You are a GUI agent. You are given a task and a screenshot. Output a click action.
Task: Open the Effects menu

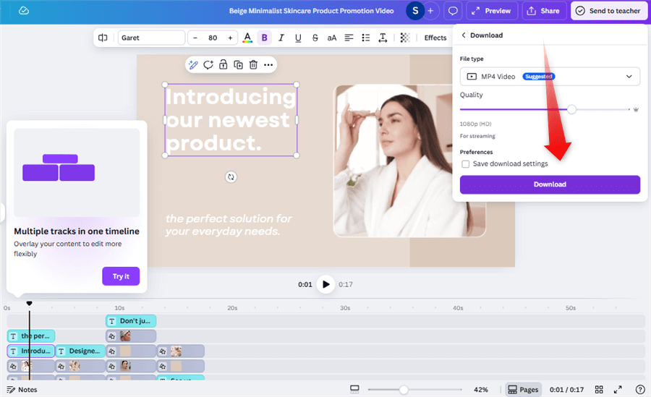(435, 38)
